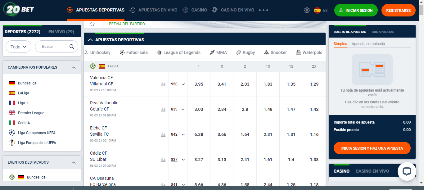Viewport: 424px width, 190px height.
Task: Select draw odds 3.66 for Elche-Sevilla
Action: (x=222, y=134)
